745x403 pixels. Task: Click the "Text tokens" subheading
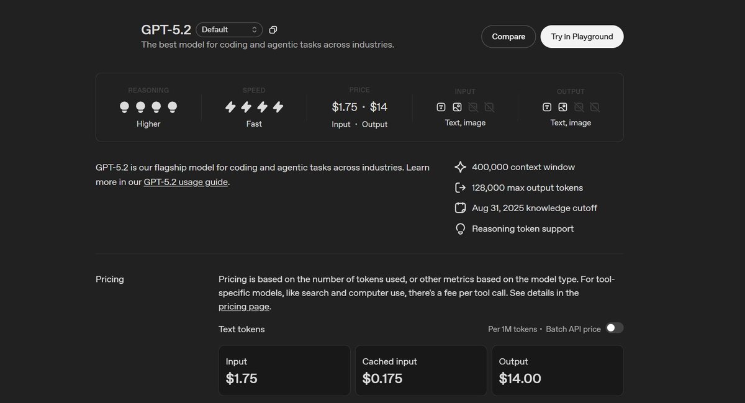(242, 329)
